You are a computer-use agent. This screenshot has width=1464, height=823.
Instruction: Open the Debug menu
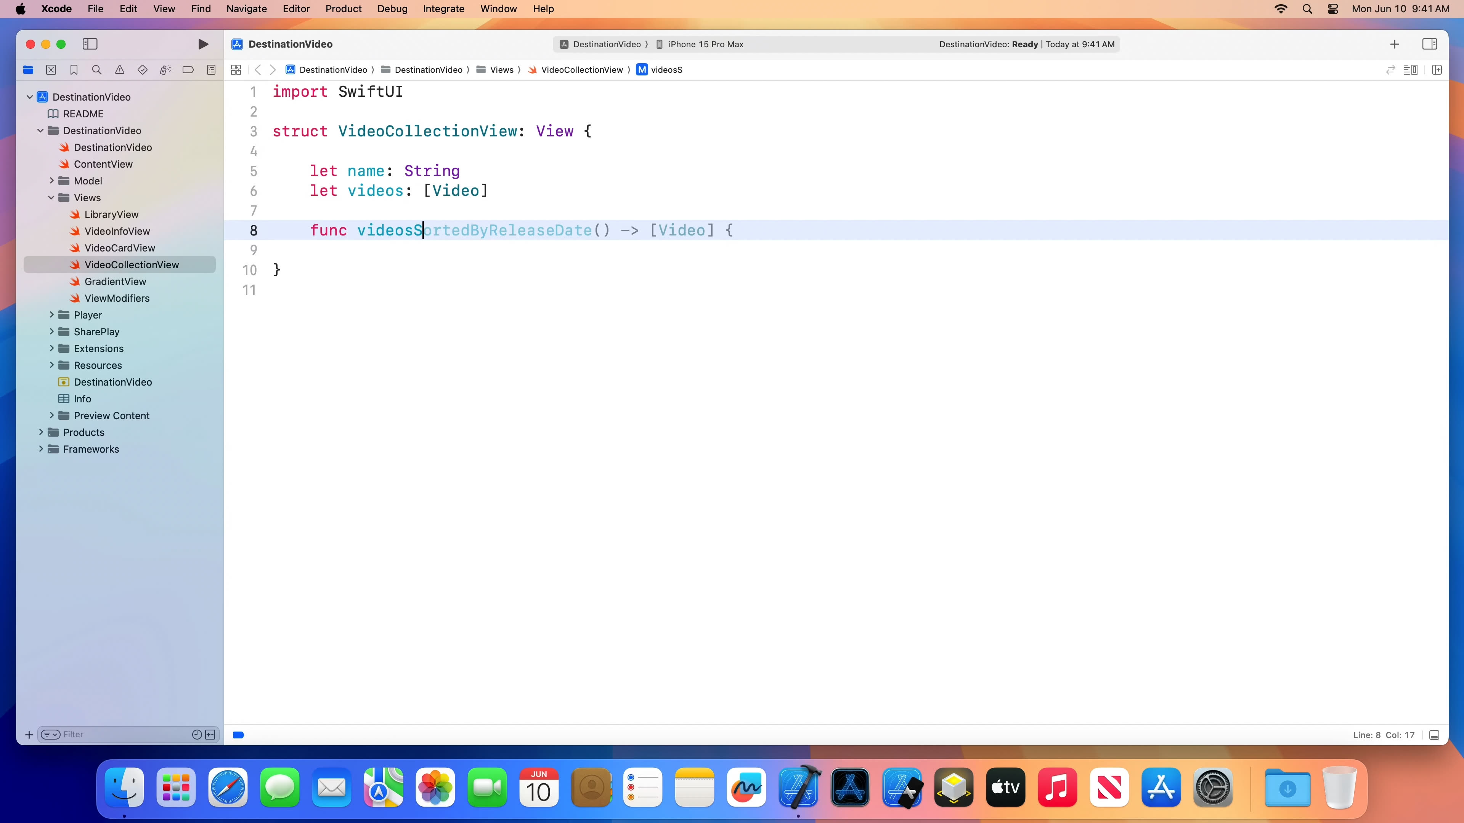pos(392,8)
